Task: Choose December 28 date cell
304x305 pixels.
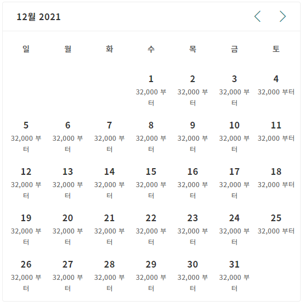Action: [x=110, y=275]
